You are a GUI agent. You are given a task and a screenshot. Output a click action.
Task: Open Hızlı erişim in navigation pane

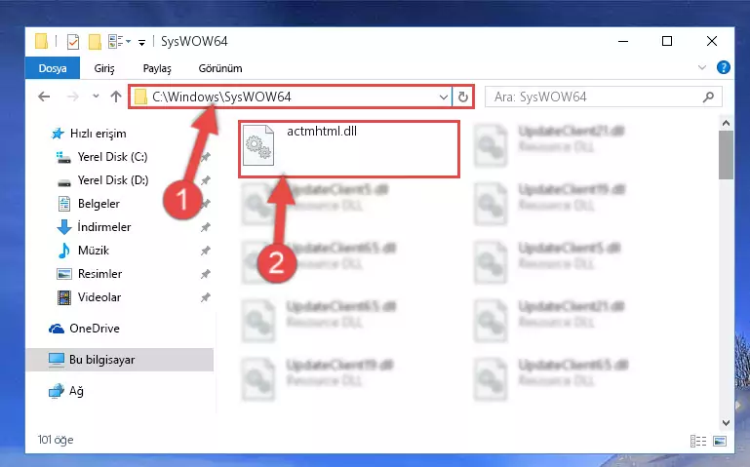99,134
